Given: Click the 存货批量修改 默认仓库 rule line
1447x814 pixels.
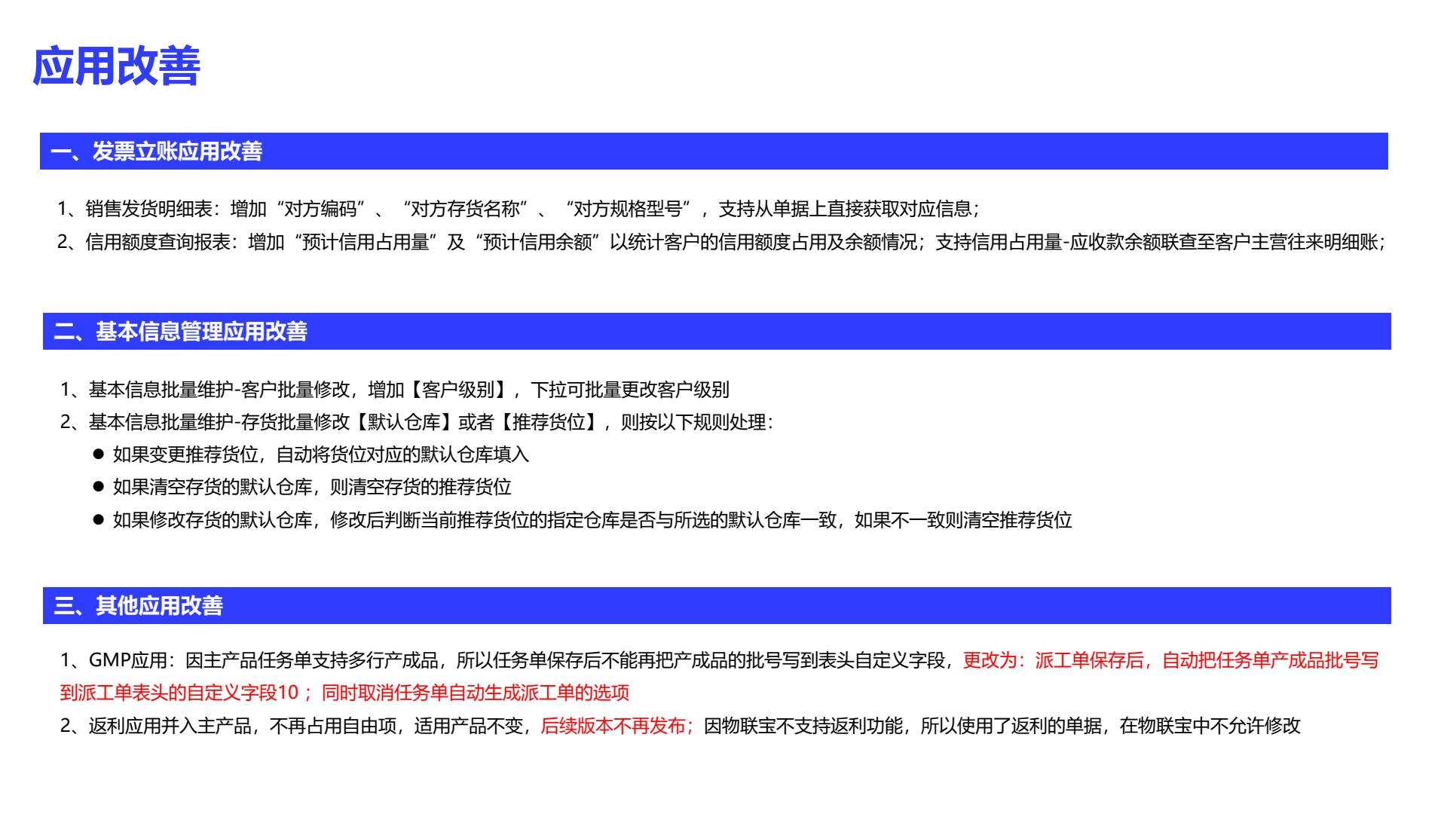Looking at the screenshot, I should [x=416, y=422].
